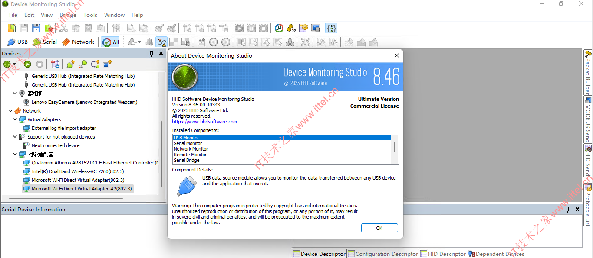Open the File menu
The image size is (593, 258).
(x=13, y=15)
